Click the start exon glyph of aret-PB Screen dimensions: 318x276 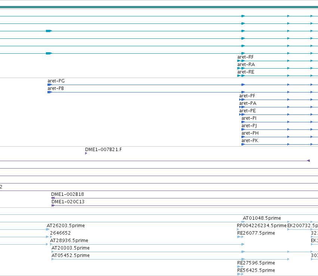coord(50,92)
